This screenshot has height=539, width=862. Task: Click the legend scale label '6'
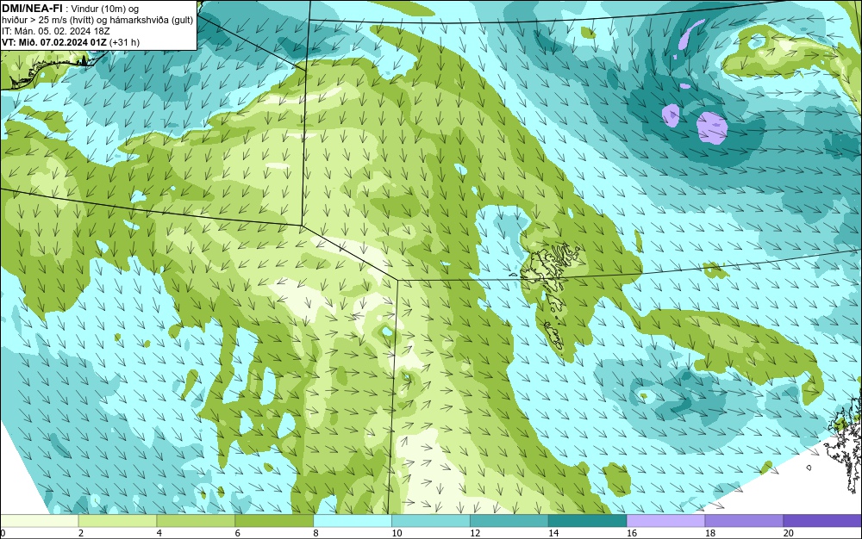pos(238,533)
